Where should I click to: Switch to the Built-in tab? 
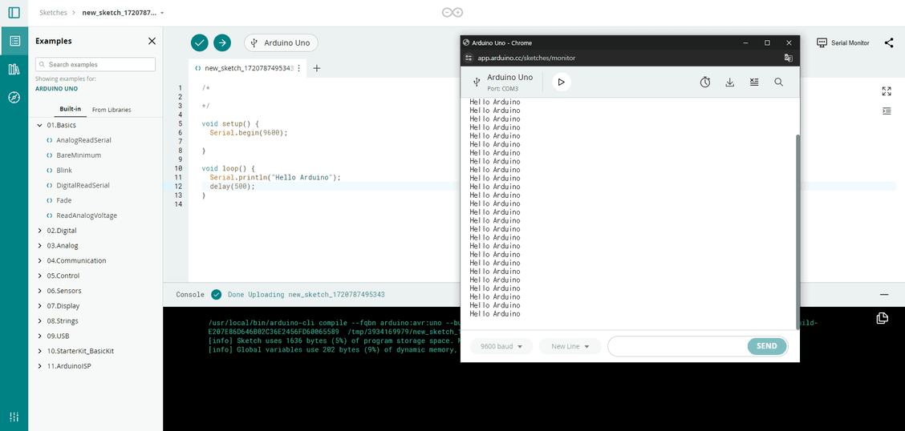tap(71, 110)
